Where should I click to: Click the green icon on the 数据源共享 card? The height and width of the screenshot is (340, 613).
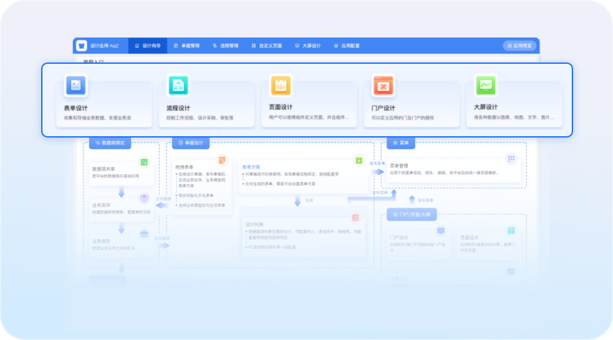click(x=144, y=162)
